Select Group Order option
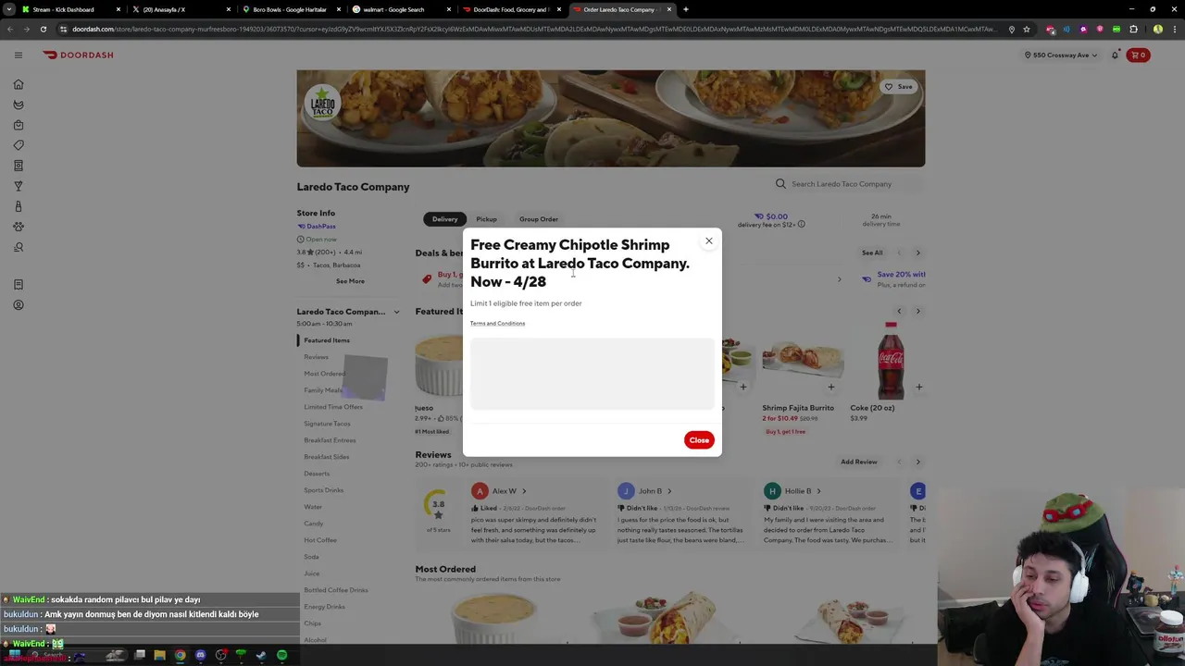 click(x=539, y=219)
